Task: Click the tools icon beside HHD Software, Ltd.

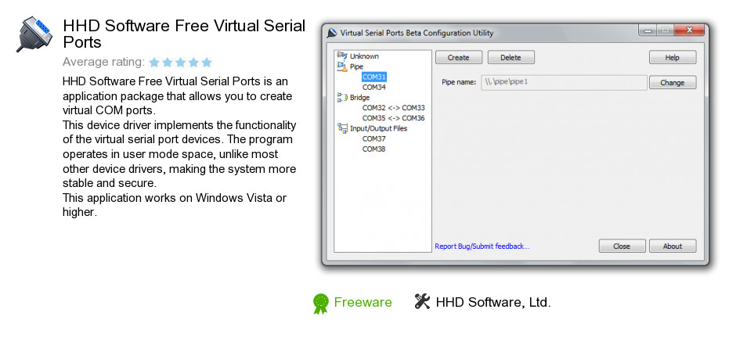Action: point(422,301)
